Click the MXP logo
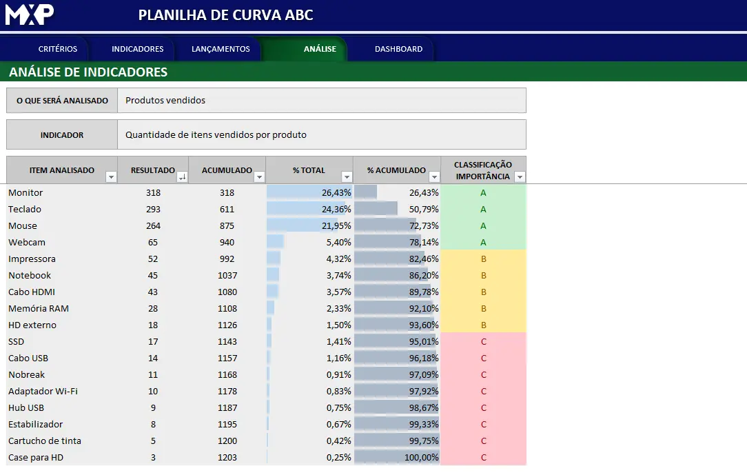Viewport: 747px width, 475px height. (x=30, y=14)
